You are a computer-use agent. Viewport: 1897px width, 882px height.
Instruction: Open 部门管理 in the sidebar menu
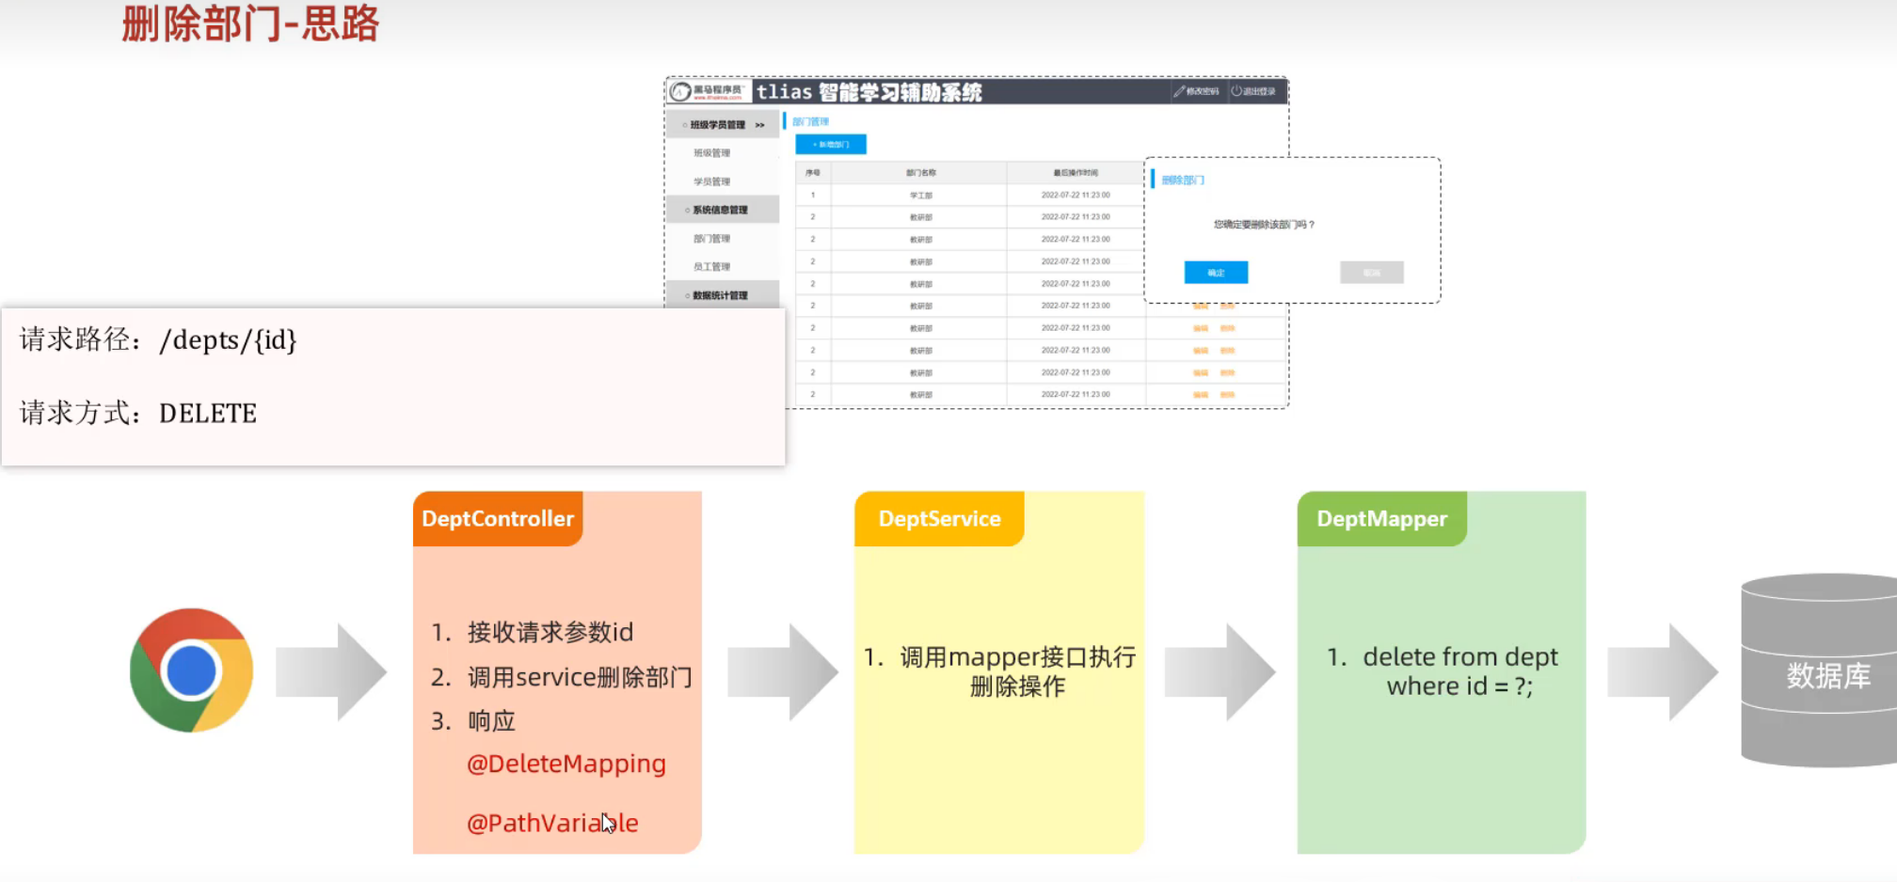click(x=712, y=239)
